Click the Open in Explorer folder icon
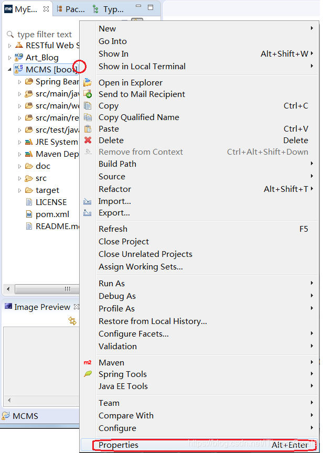Screen dimensions: 323x453 88,83
